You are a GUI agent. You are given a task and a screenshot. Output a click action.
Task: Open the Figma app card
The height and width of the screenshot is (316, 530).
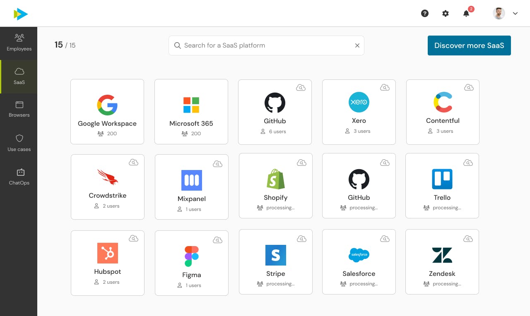click(x=191, y=263)
